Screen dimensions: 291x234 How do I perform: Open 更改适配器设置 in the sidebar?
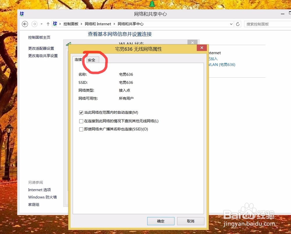42,49
